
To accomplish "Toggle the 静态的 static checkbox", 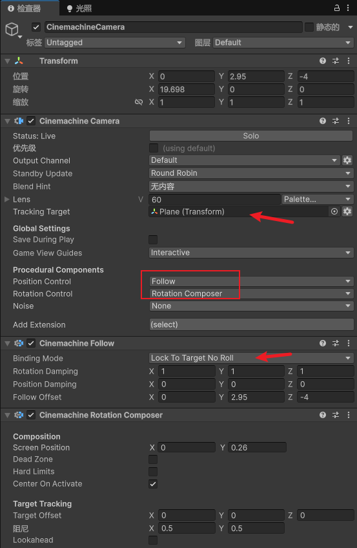I will pyautogui.click(x=309, y=27).
